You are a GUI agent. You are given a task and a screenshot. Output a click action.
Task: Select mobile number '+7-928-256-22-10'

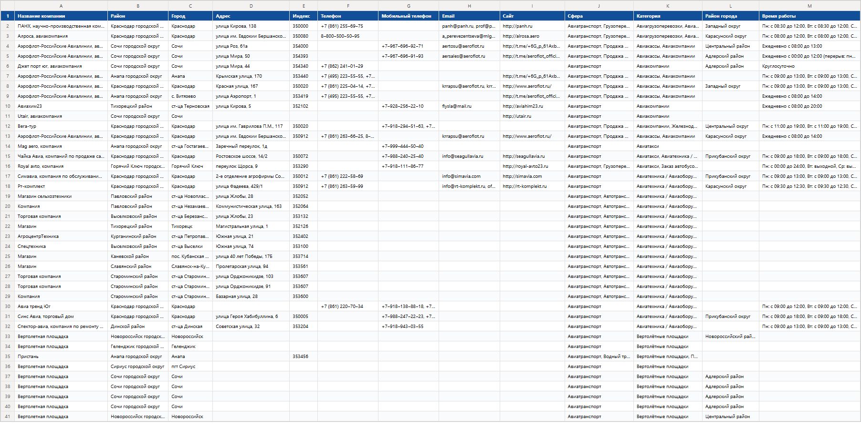409,106
